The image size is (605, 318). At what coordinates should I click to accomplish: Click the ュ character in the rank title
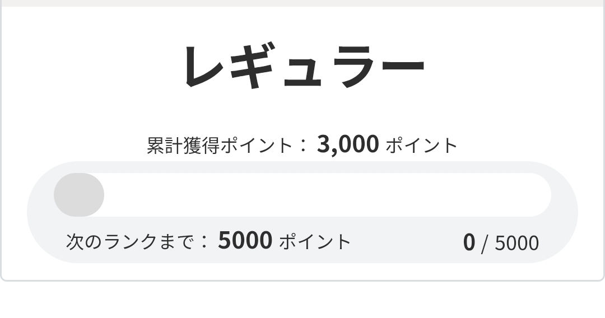click(302, 72)
